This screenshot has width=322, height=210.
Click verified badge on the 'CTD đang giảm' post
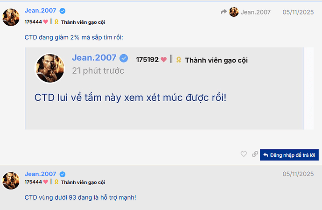(x=63, y=11)
